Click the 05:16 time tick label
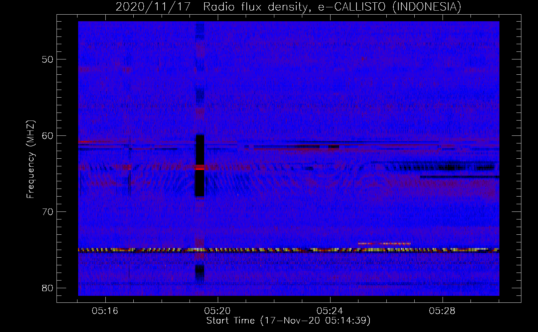 (105, 311)
